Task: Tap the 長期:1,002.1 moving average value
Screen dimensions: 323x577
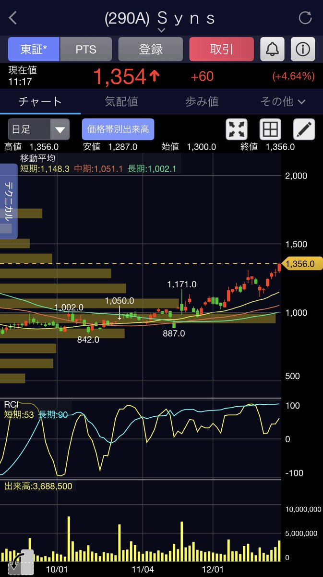Action: (152, 169)
